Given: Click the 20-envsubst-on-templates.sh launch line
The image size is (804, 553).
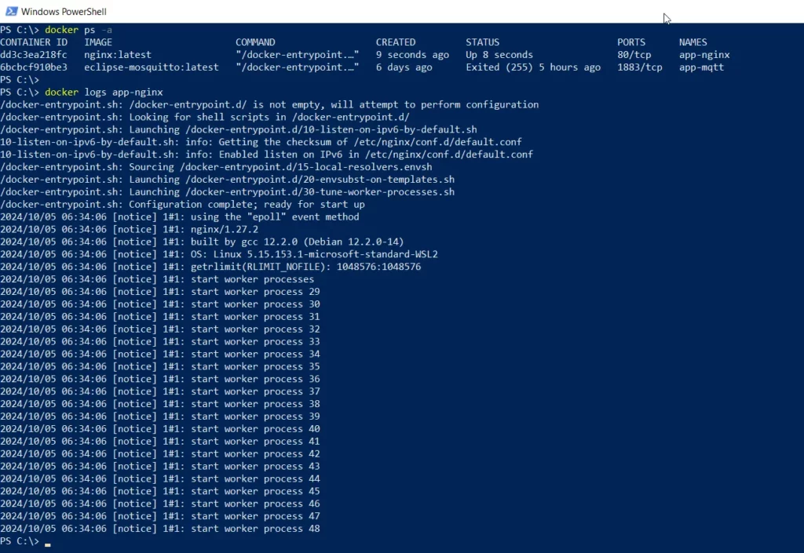Looking at the screenshot, I should 227,179.
